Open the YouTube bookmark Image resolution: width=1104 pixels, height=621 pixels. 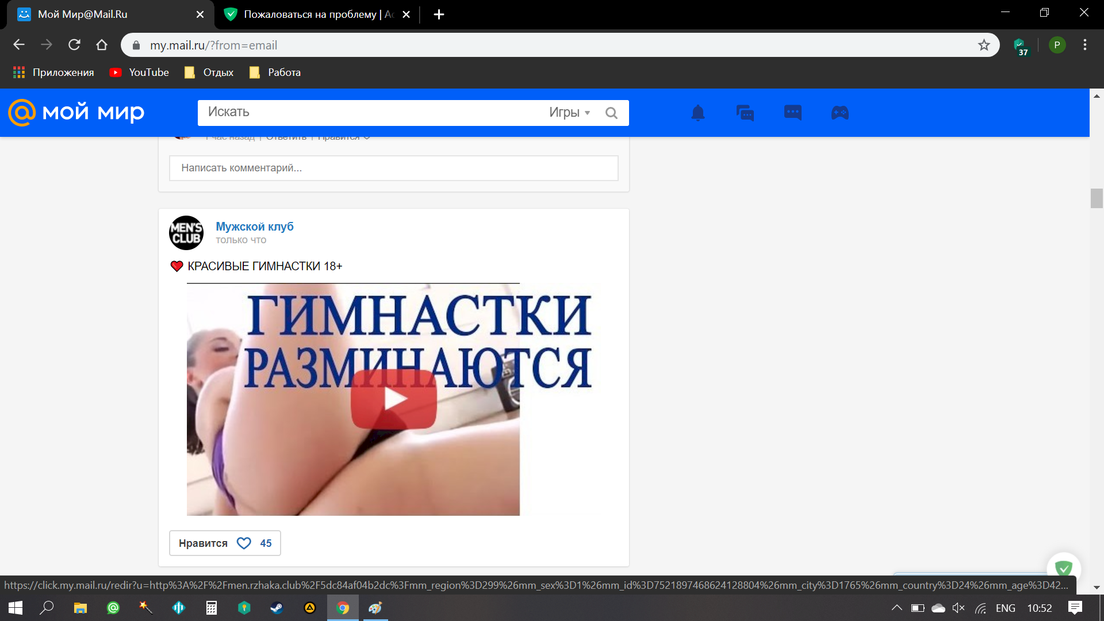[139, 72]
